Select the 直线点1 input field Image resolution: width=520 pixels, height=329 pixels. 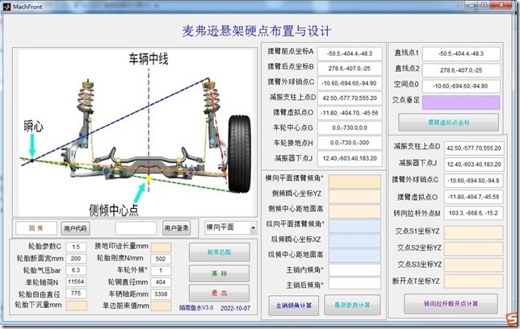point(461,54)
